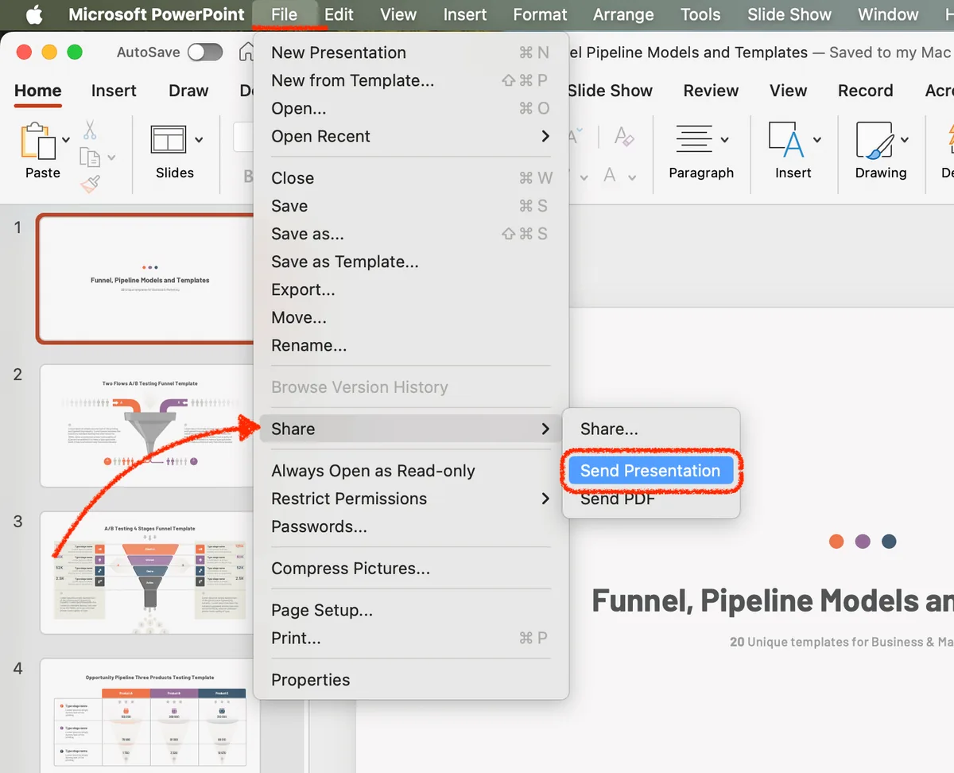This screenshot has width=954, height=773.
Task: Click the slide title Funnel, Pipeline Models text
Action: point(772,600)
